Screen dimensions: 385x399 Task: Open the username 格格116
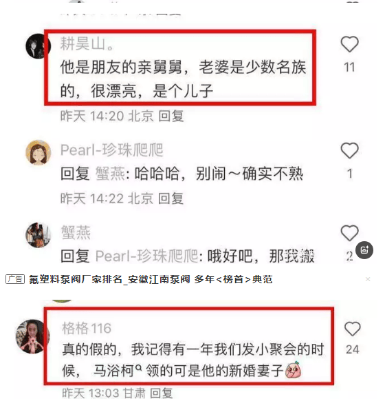coord(87,328)
